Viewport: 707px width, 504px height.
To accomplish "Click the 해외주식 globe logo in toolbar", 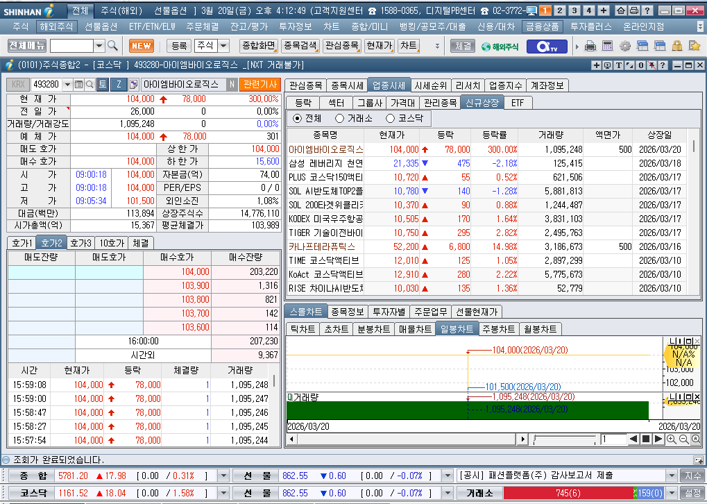I will click(x=500, y=47).
